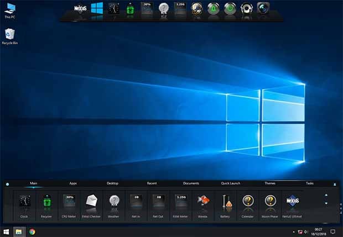Open the CPU meter in the top dock
This screenshot has height=237, width=343.
click(x=147, y=8)
